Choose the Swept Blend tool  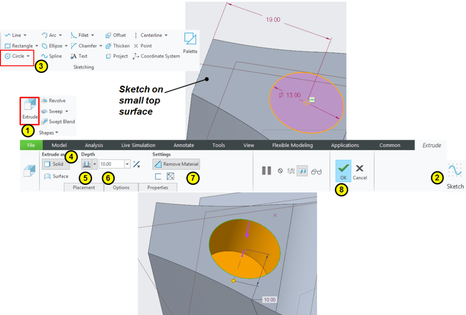(x=57, y=122)
